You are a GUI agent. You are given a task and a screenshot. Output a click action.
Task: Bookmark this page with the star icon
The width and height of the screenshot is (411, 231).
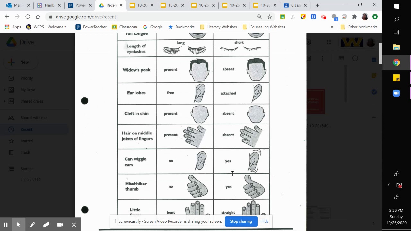coord(270,17)
